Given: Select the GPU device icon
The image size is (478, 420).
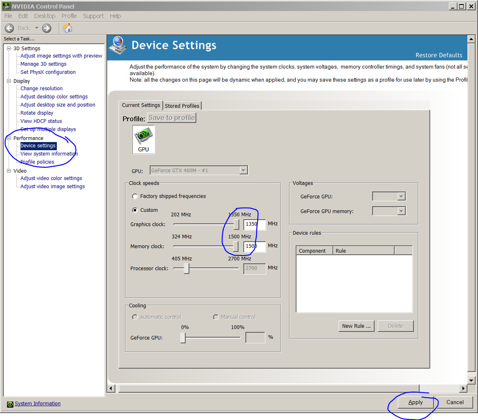Looking at the screenshot, I should click(144, 140).
